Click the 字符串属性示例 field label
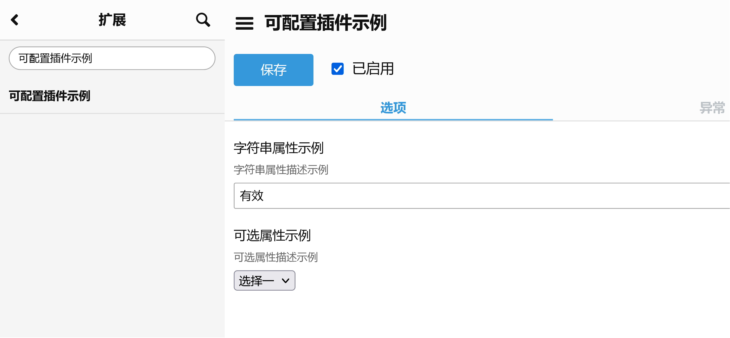The width and height of the screenshot is (730, 338). pos(278,148)
